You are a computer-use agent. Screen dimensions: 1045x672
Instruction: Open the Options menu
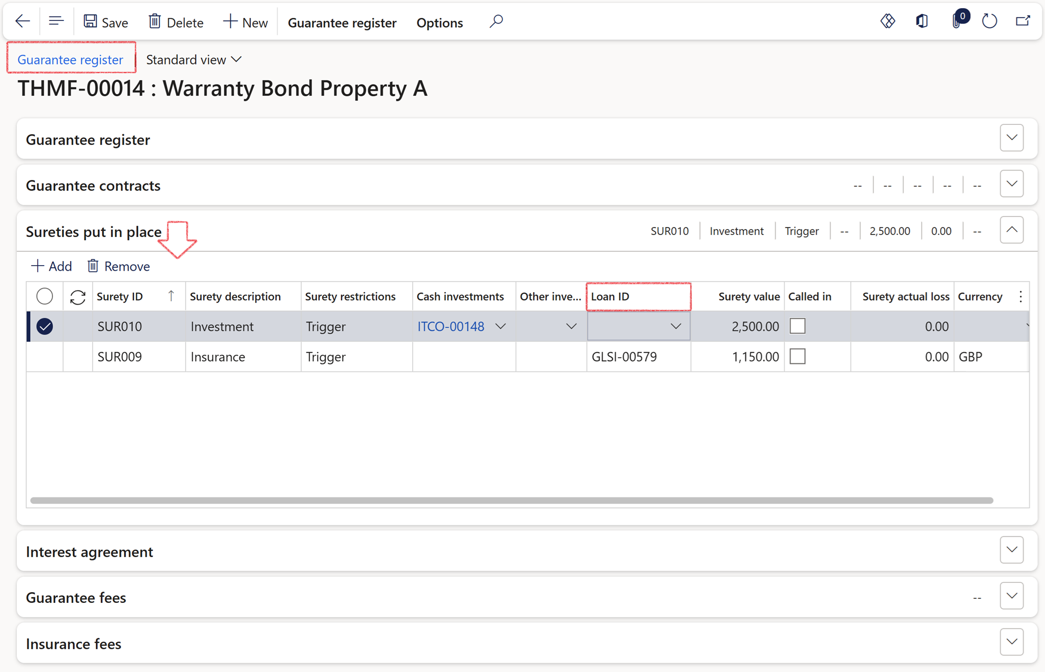tap(440, 23)
